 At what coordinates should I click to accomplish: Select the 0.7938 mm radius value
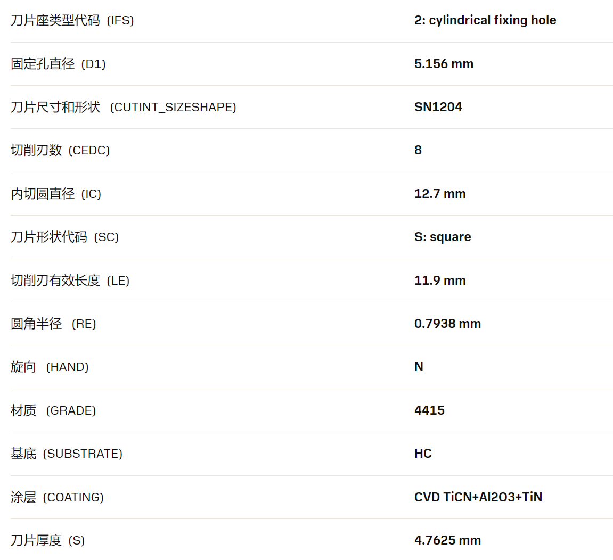(447, 324)
